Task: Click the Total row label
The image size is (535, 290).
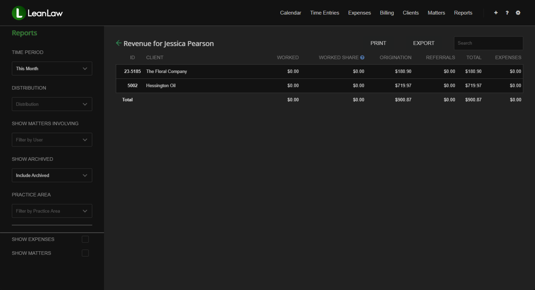Action: 128,100
